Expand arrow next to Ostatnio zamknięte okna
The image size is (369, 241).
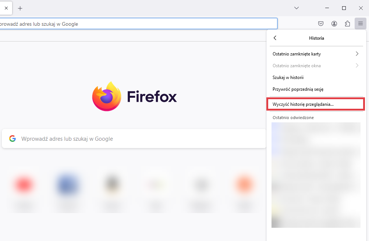point(357,65)
